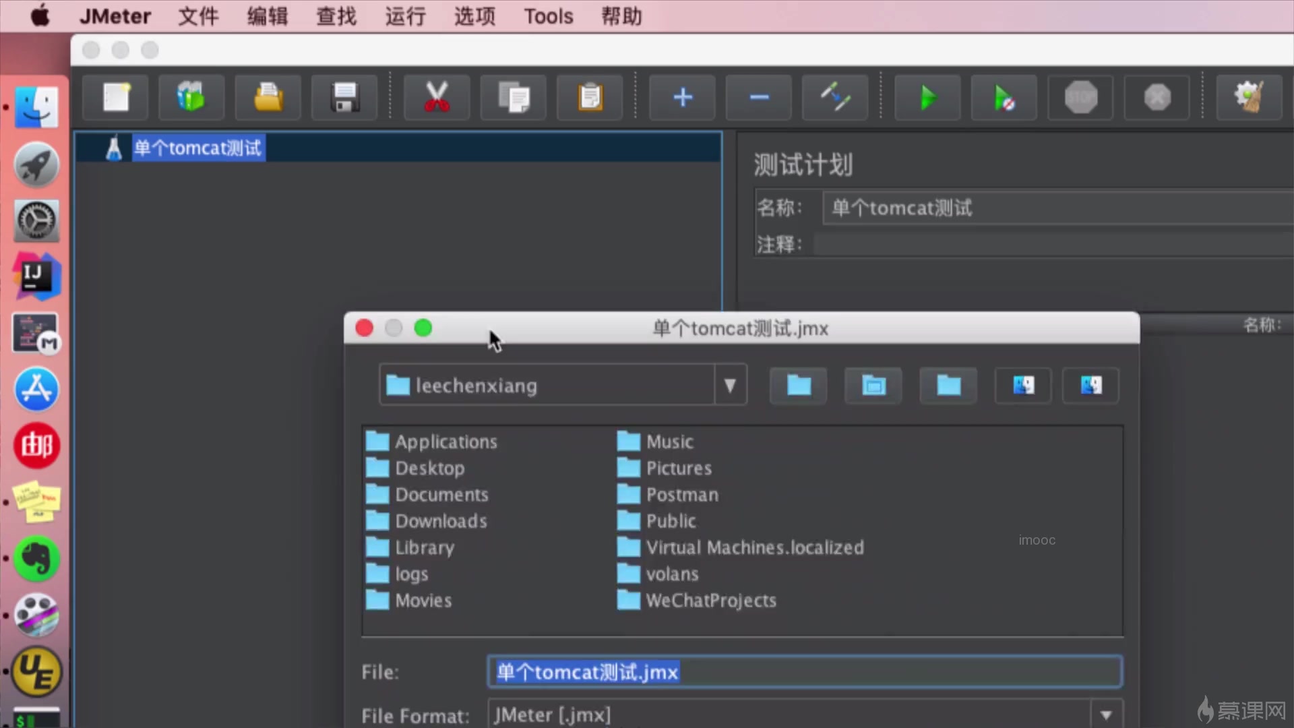The image size is (1294, 728).
Task: Click Start no pauses icon
Action: point(1004,98)
